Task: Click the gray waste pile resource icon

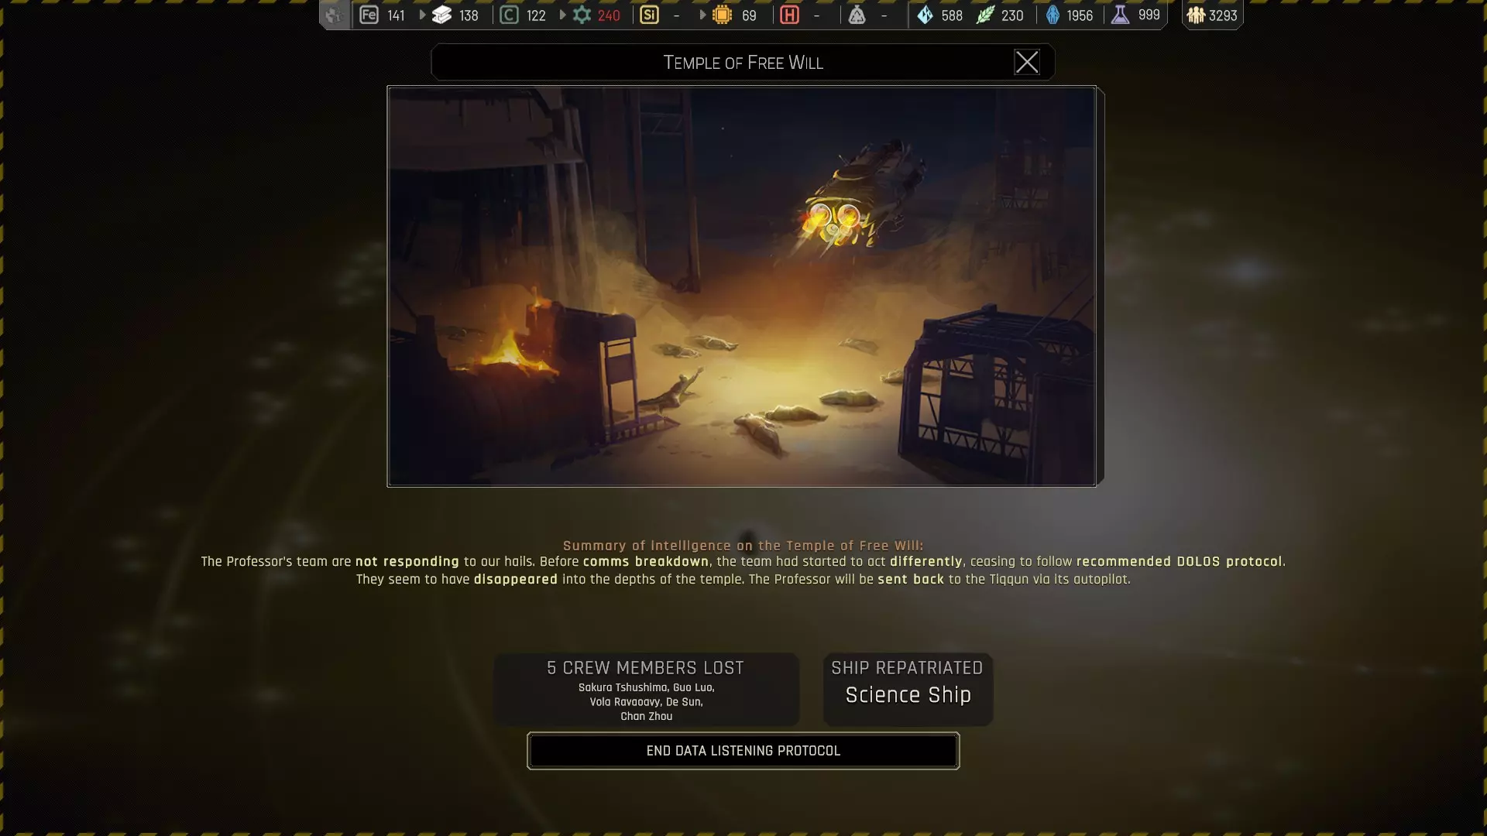Action: pos(857,15)
